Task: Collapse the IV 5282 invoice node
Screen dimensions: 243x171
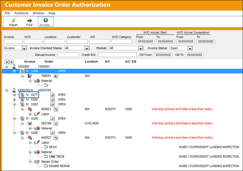Action: coord(14,104)
